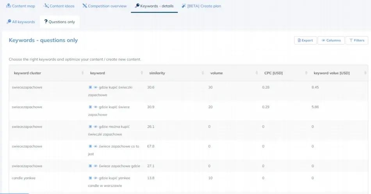Open the Columns visibility button
Viewport: 371px width, 194px height.
click(331, 40)
